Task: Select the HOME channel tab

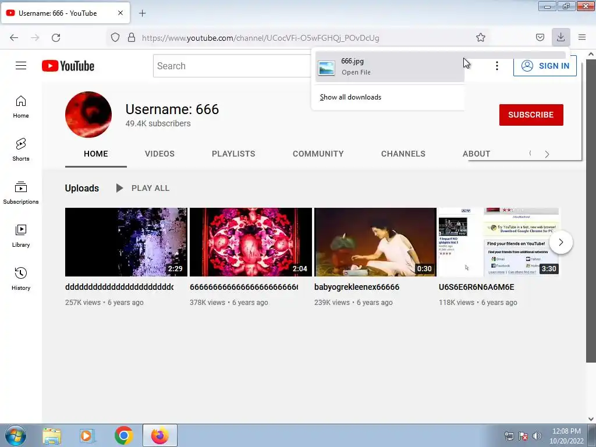Action: click(x=96, y=154)
